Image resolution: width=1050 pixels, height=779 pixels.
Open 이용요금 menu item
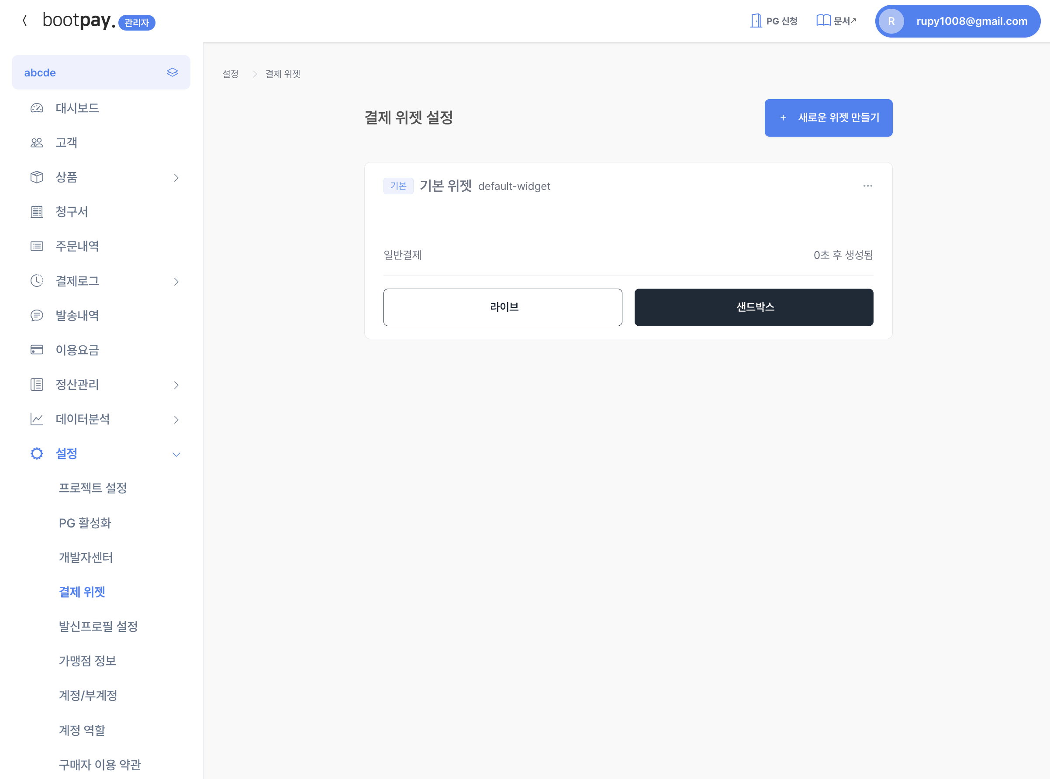pos(77,350)
